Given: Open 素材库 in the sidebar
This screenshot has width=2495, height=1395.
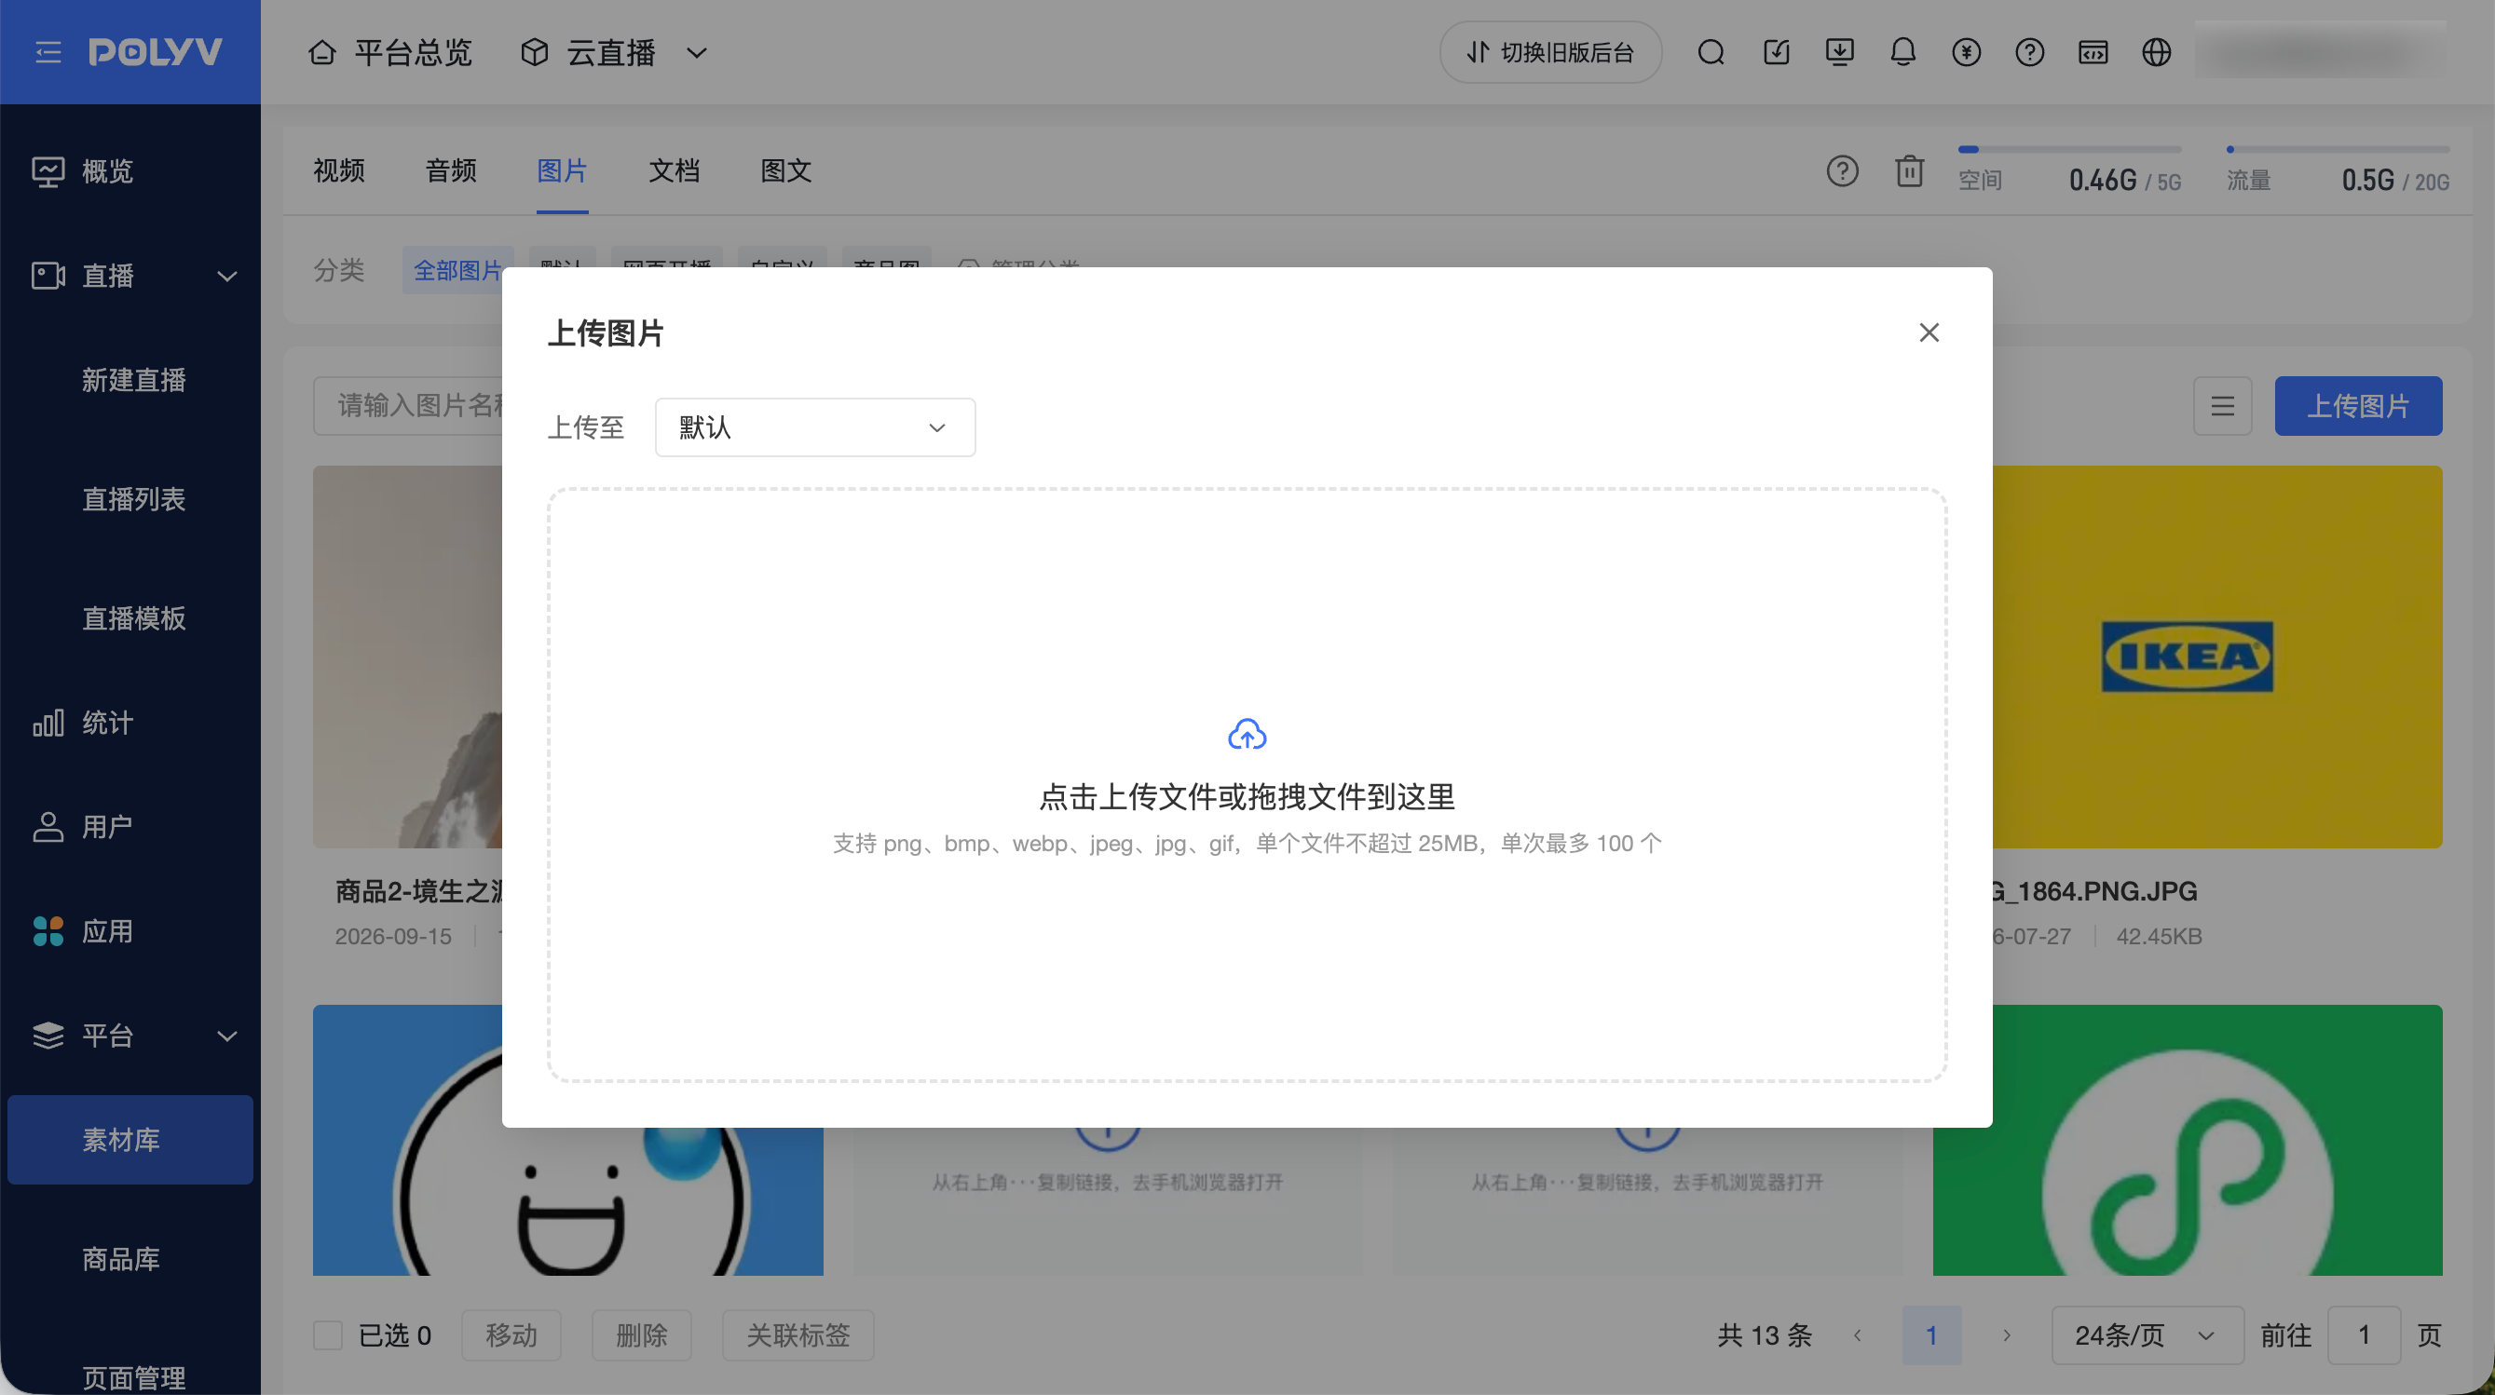Looking at the screenshot, I should [130, 1140].
